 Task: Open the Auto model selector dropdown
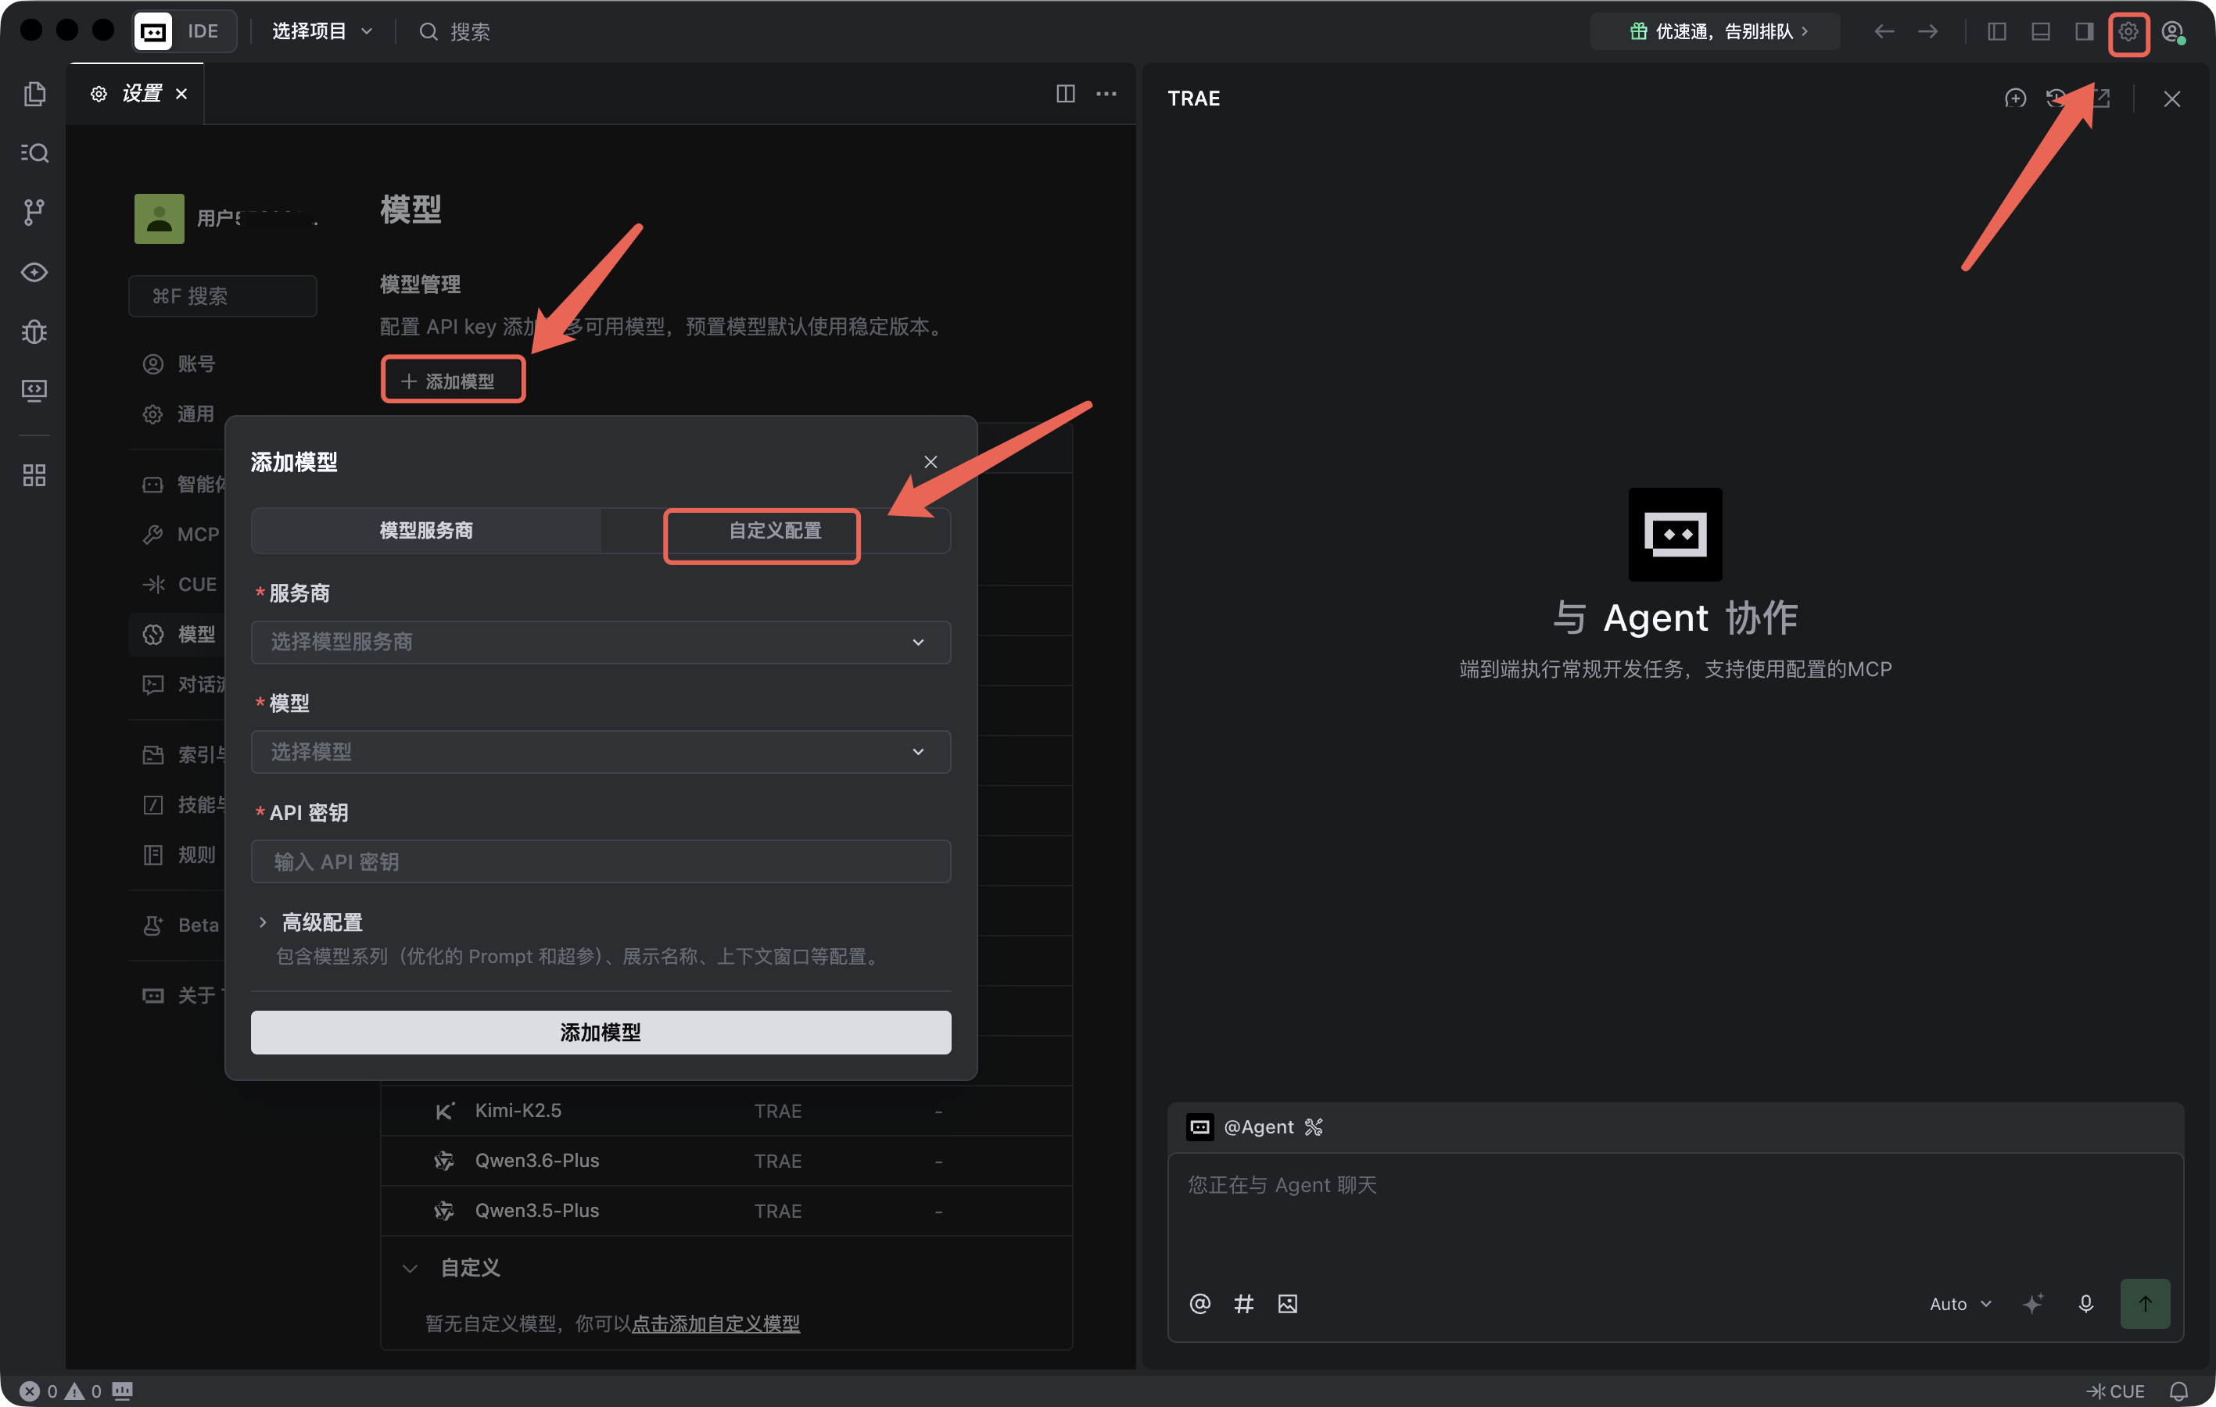click(1960, 1303)
